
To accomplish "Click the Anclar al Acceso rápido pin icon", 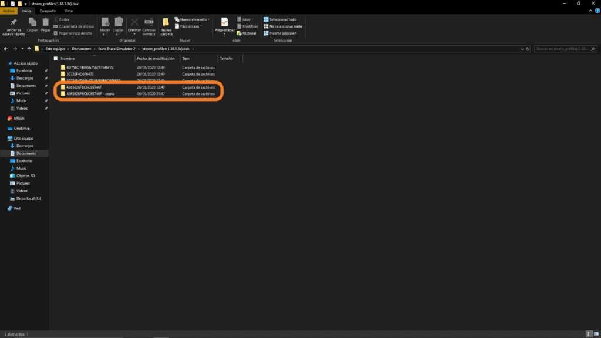I will point(13,22).
